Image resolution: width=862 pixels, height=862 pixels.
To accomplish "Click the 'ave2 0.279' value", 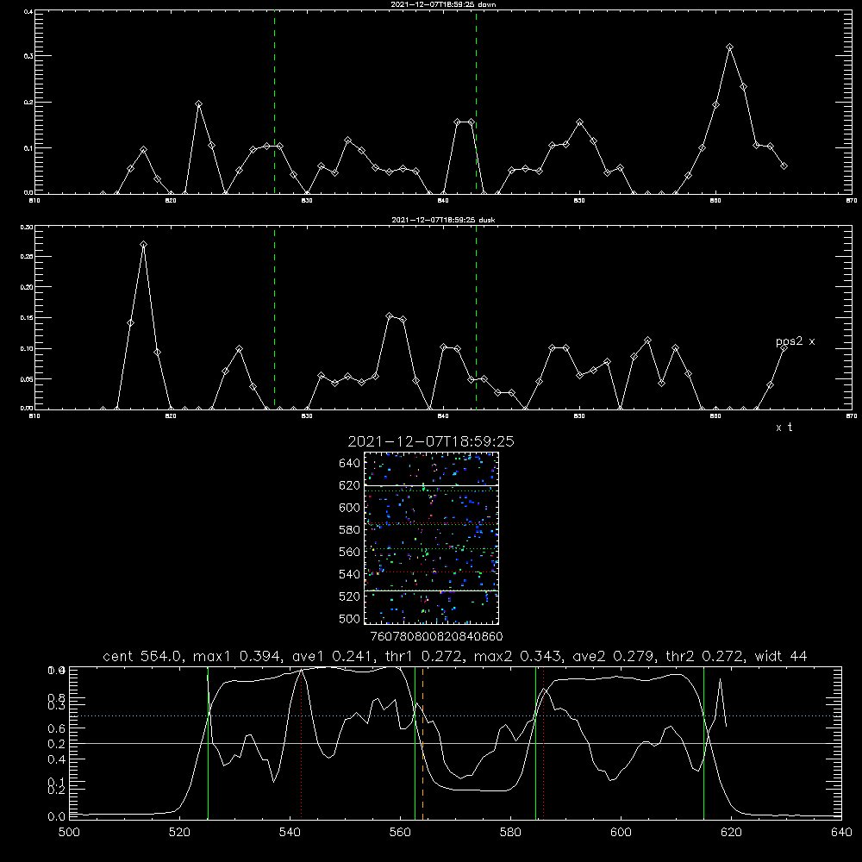I will coord(613,656).
